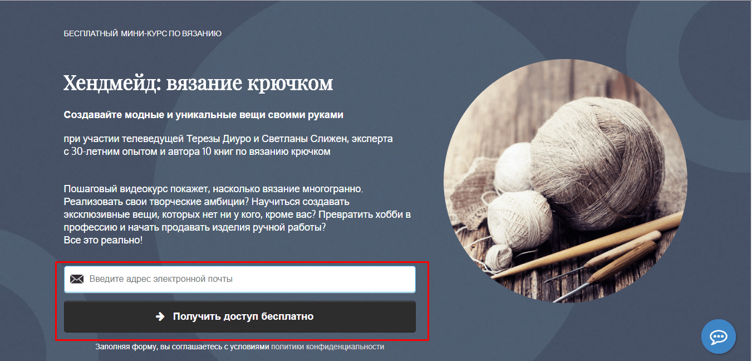
Task: Click the wooden crochet hooks in photo
Action: pos(612,251)
